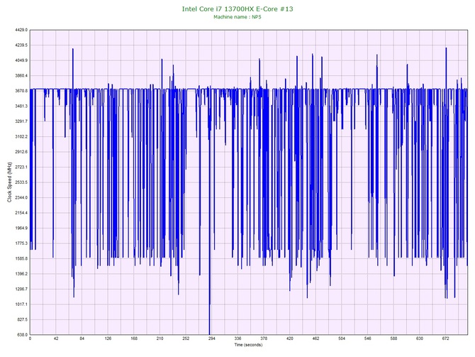475x357 pixels.
Task: Click the 1396.2 y-axis value
Action: click(x=21, y=273)
